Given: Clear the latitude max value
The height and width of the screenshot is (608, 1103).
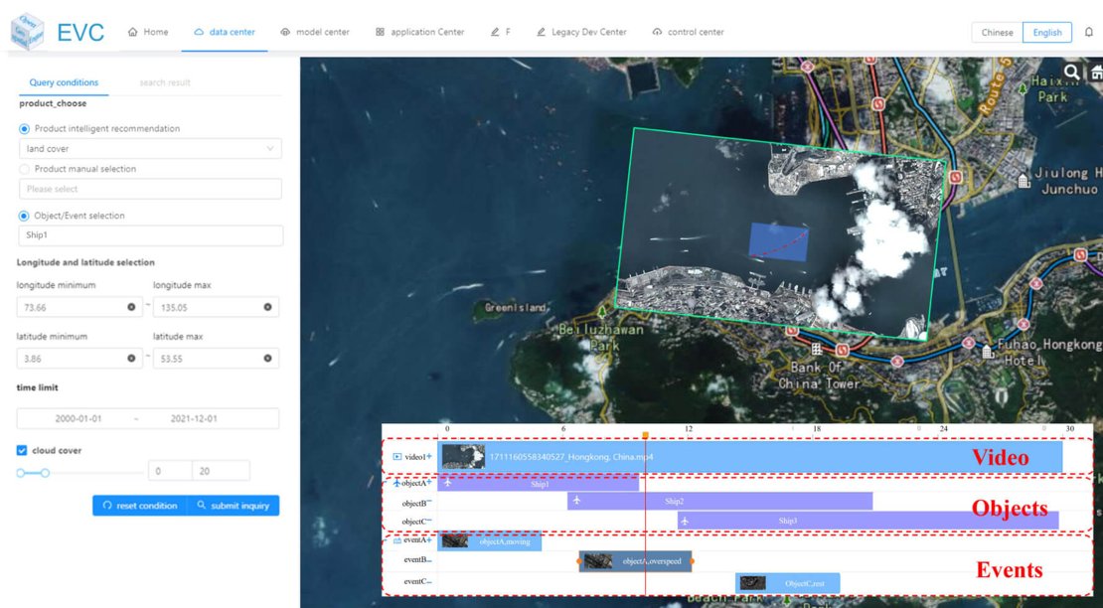Looking at the screenshot, I should 267,358.
